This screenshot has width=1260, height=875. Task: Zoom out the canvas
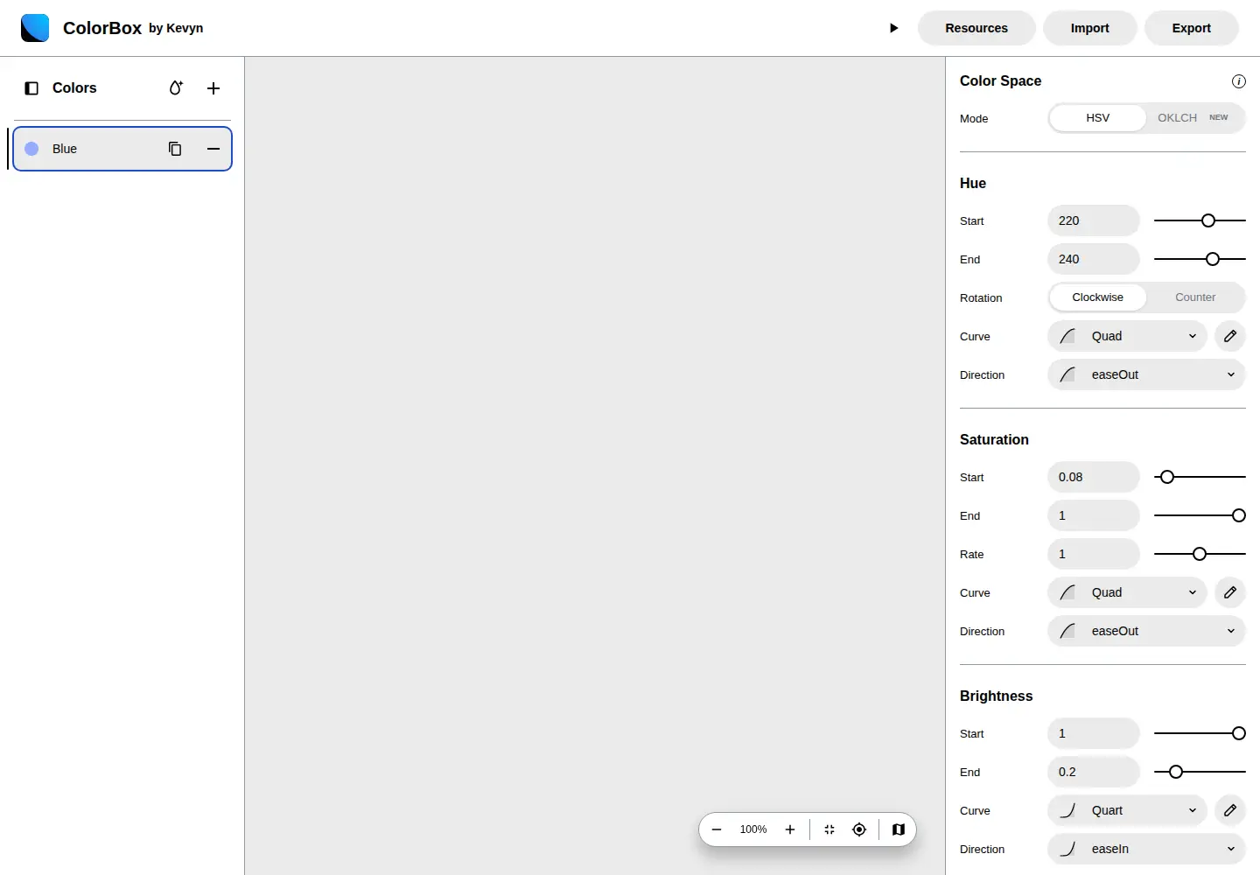pos(717,829)
